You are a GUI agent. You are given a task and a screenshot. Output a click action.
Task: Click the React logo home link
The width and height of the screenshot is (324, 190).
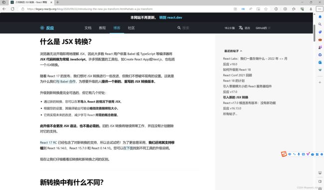click(x=47, y=28)
